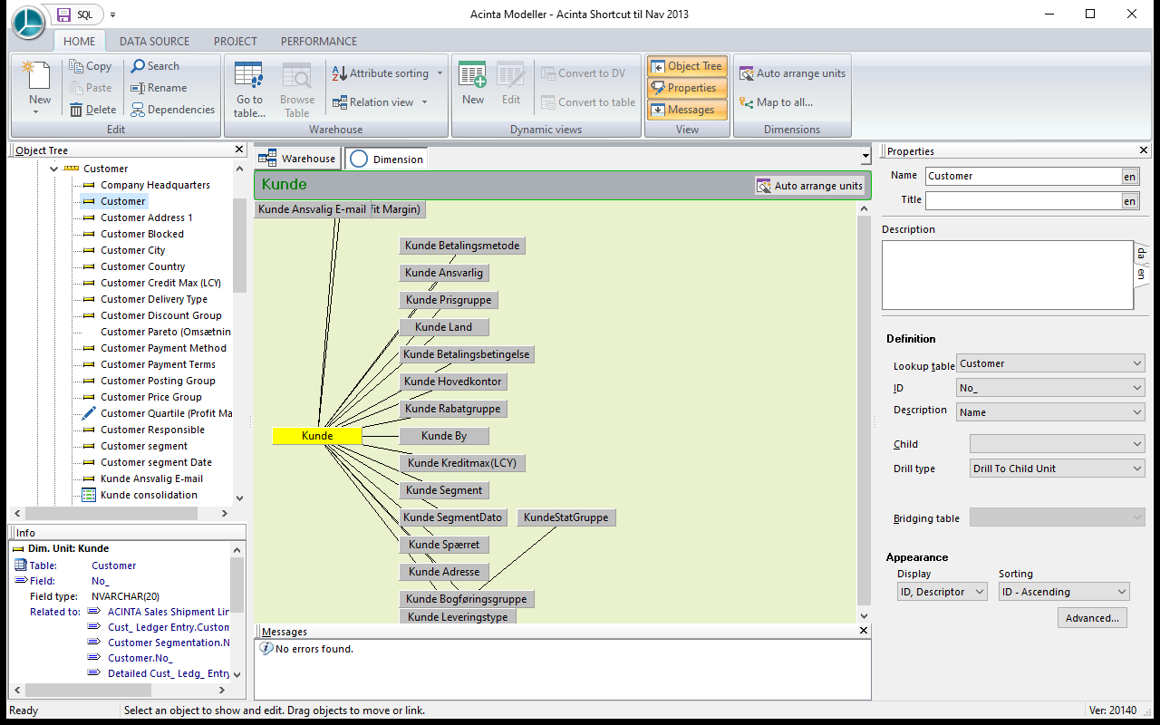Select Kunde consolidation in Object Tree
The image size is (1160, 725).
coord(149,495)
